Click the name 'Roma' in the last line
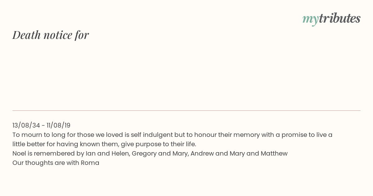This screenshot has height=196, width=373. (90, 163)
